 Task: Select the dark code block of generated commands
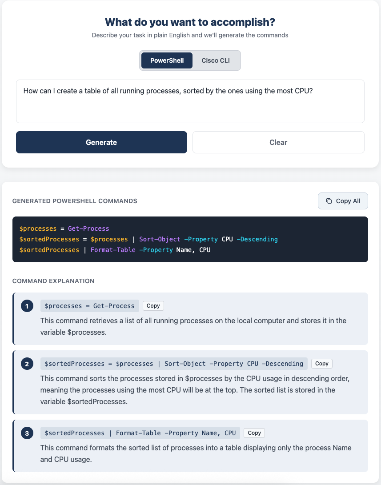(190, 240)
